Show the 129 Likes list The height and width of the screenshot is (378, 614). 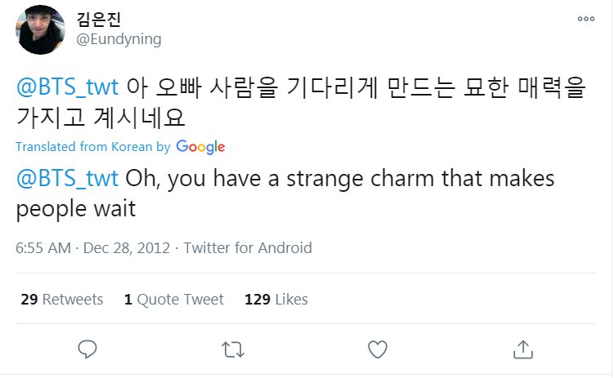276,300
